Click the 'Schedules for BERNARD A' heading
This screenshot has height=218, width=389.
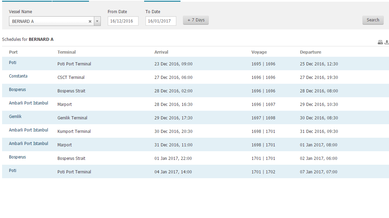(28, 39)
